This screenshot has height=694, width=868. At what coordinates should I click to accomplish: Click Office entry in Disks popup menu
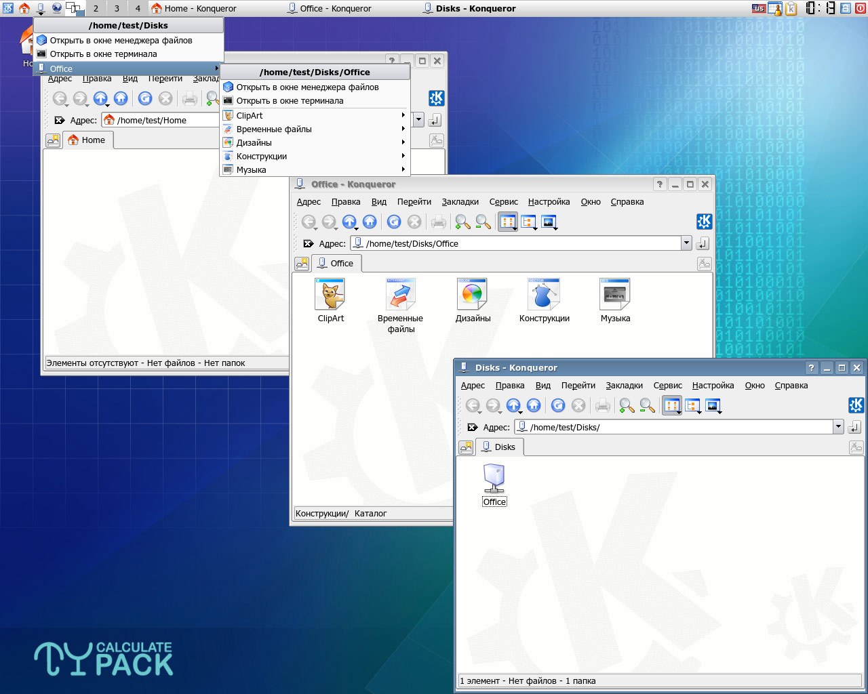point(128,68)
